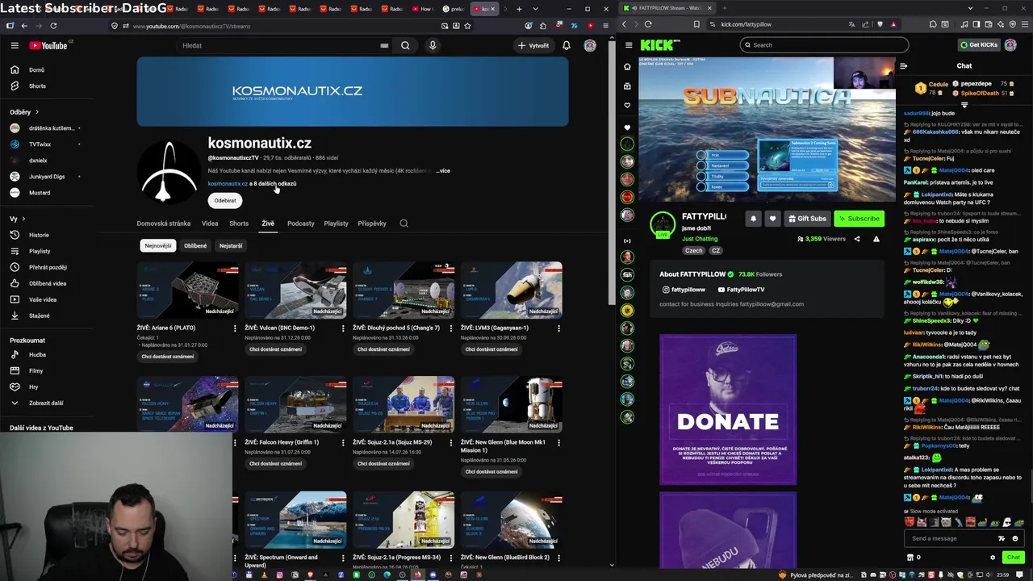
Task: Click the Get KICKs button
Action: point(979,45)
